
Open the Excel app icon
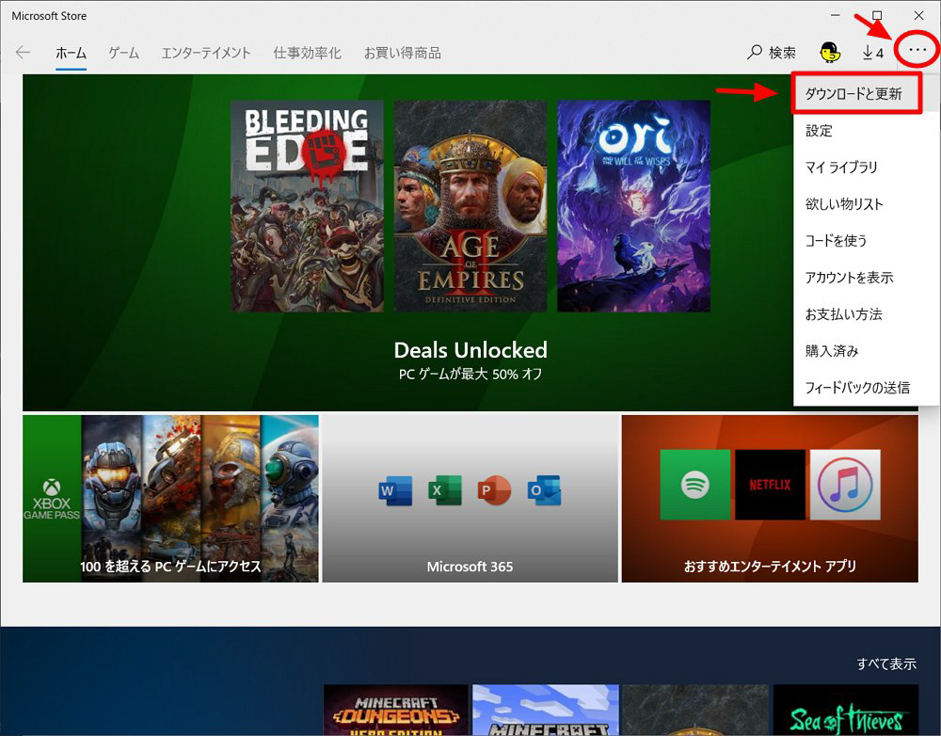(x=445, y=489)
